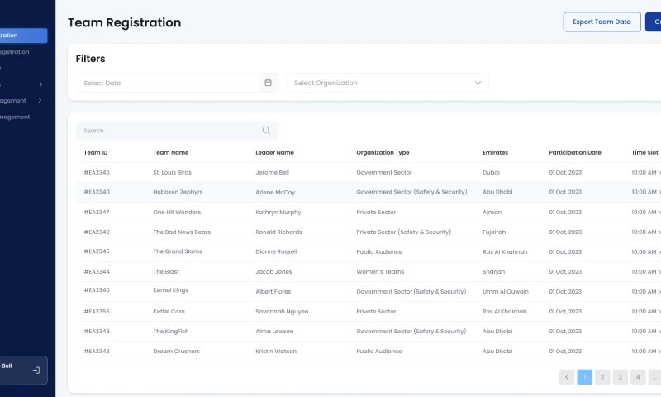This screenshot has height=397, width=661.
Task: Go to the previous page arrow
Action: tap(567, 377)
